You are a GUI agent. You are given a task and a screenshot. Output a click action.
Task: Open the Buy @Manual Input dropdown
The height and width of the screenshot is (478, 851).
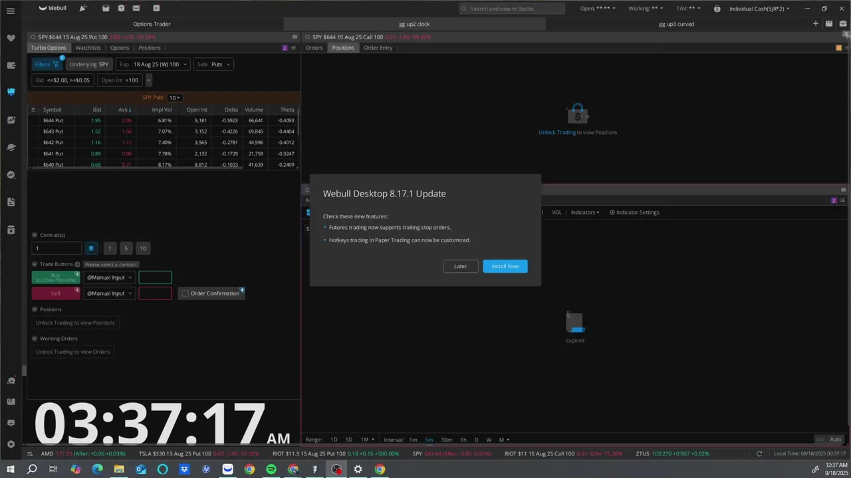(109, 278)
